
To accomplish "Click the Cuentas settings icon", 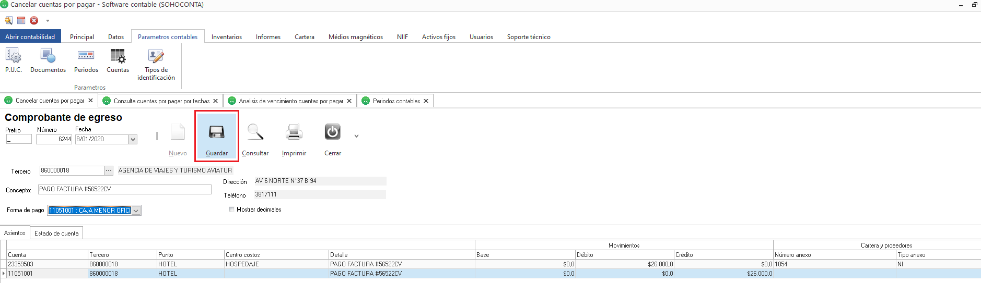I will point(118,56).
